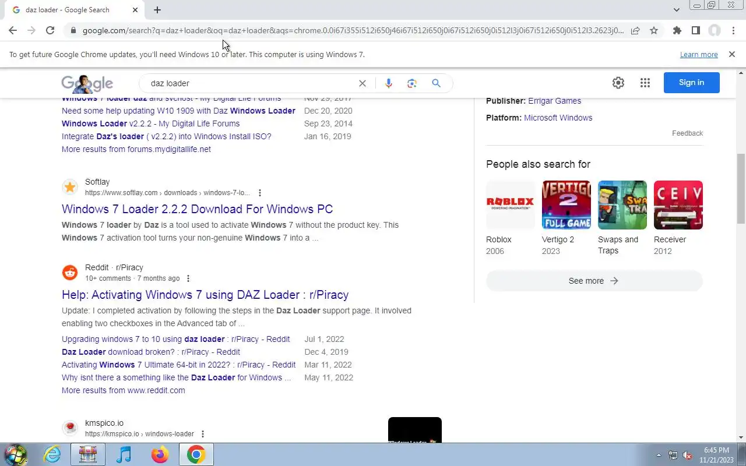
Task: Open muted volume tray icon
Action: coord(688,455)
